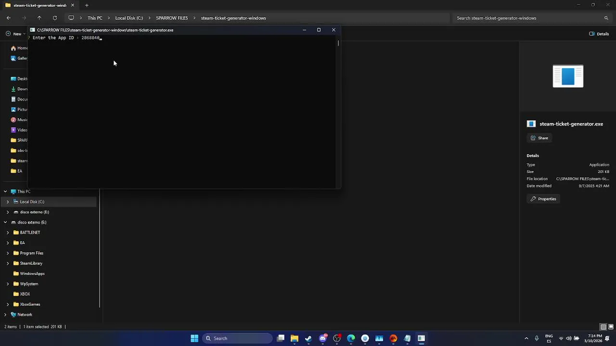Image resolution: width=616 pixels, height=346 pixels.
Task: Click the console window title bar icon
Action: click(33, 30)
